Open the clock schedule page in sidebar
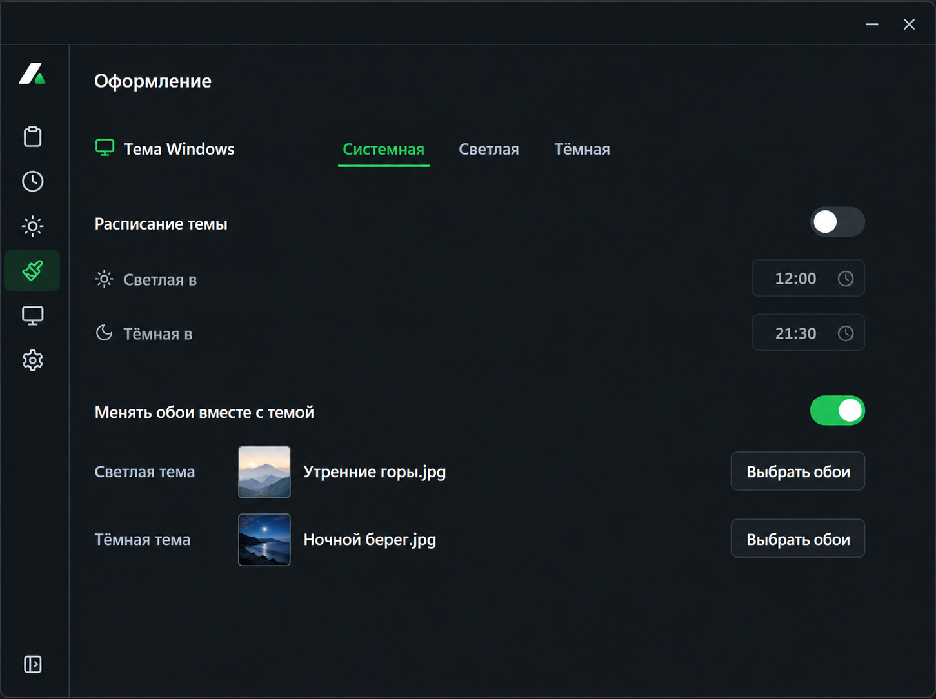Screen dimensions: 936x699 pos(32,181)
